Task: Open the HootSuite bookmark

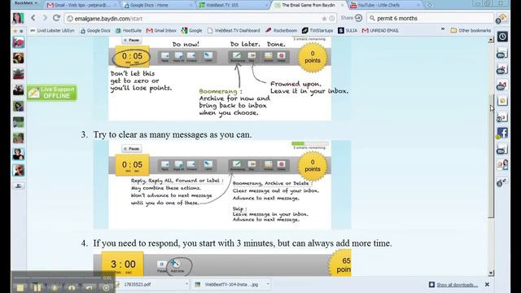Action: (129, 31)
